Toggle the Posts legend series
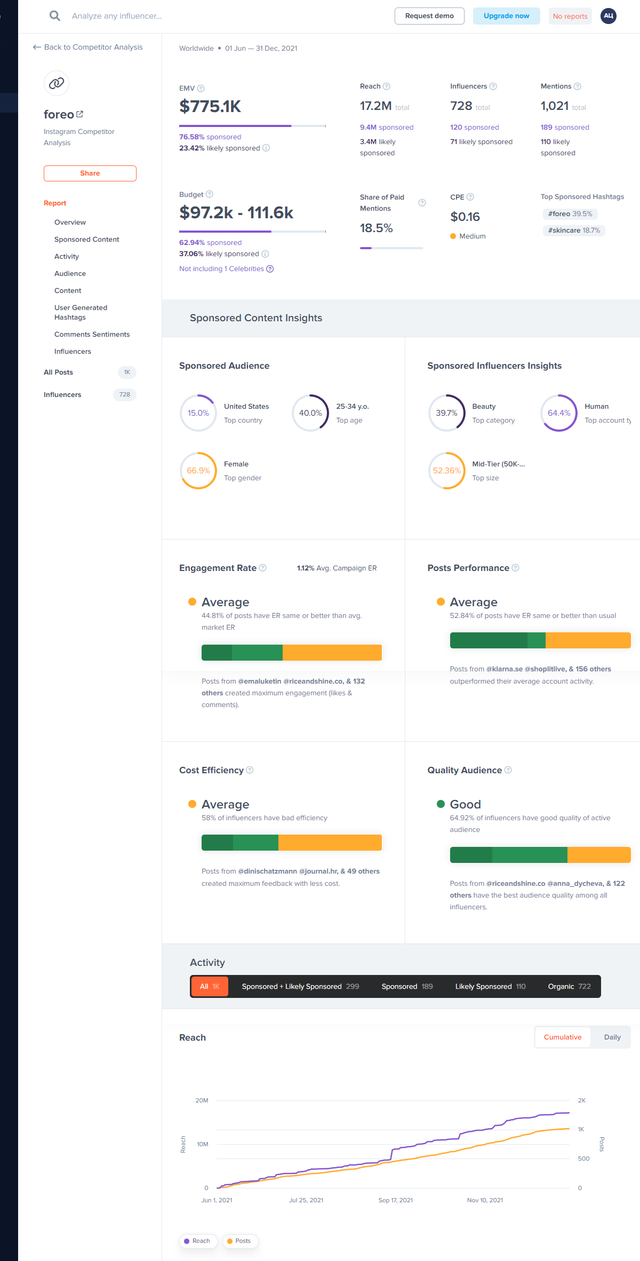The width and height of the screenshot is (640, 1261). click(240, 1241)
